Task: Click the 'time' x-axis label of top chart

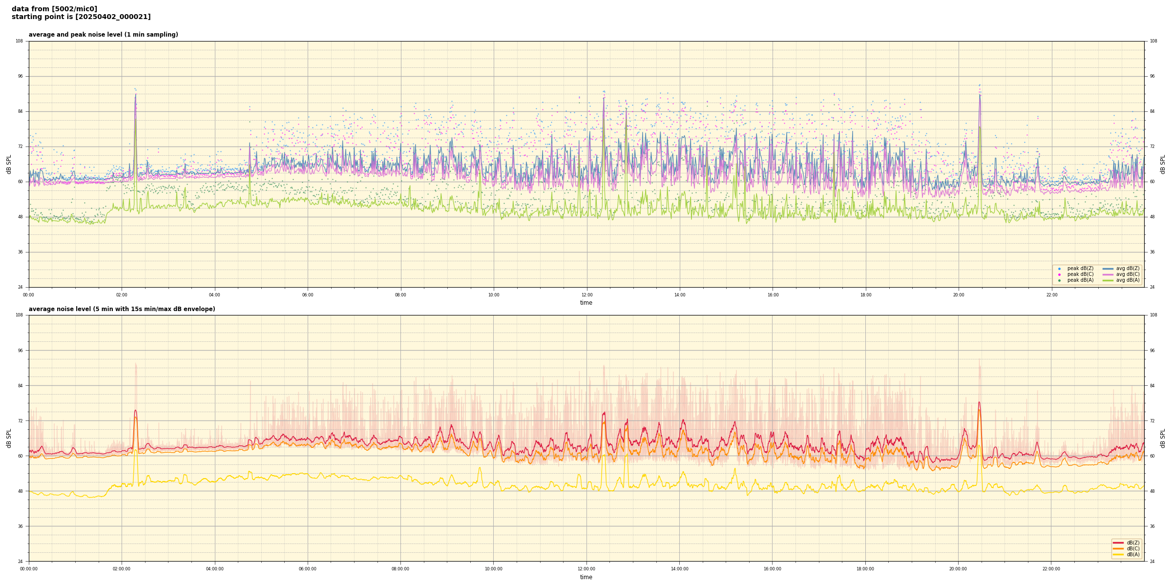Action: pyautogui.click(x=586, y=303)
